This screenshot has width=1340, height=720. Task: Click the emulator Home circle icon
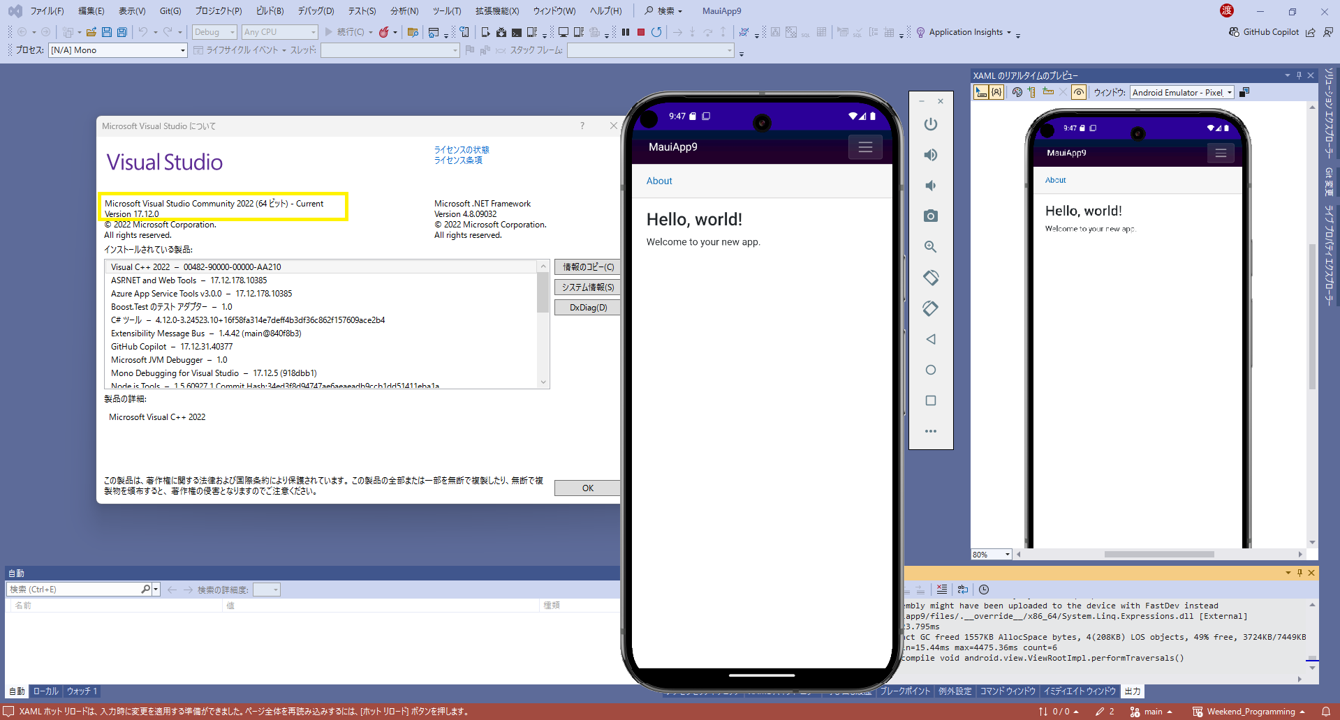930,370
